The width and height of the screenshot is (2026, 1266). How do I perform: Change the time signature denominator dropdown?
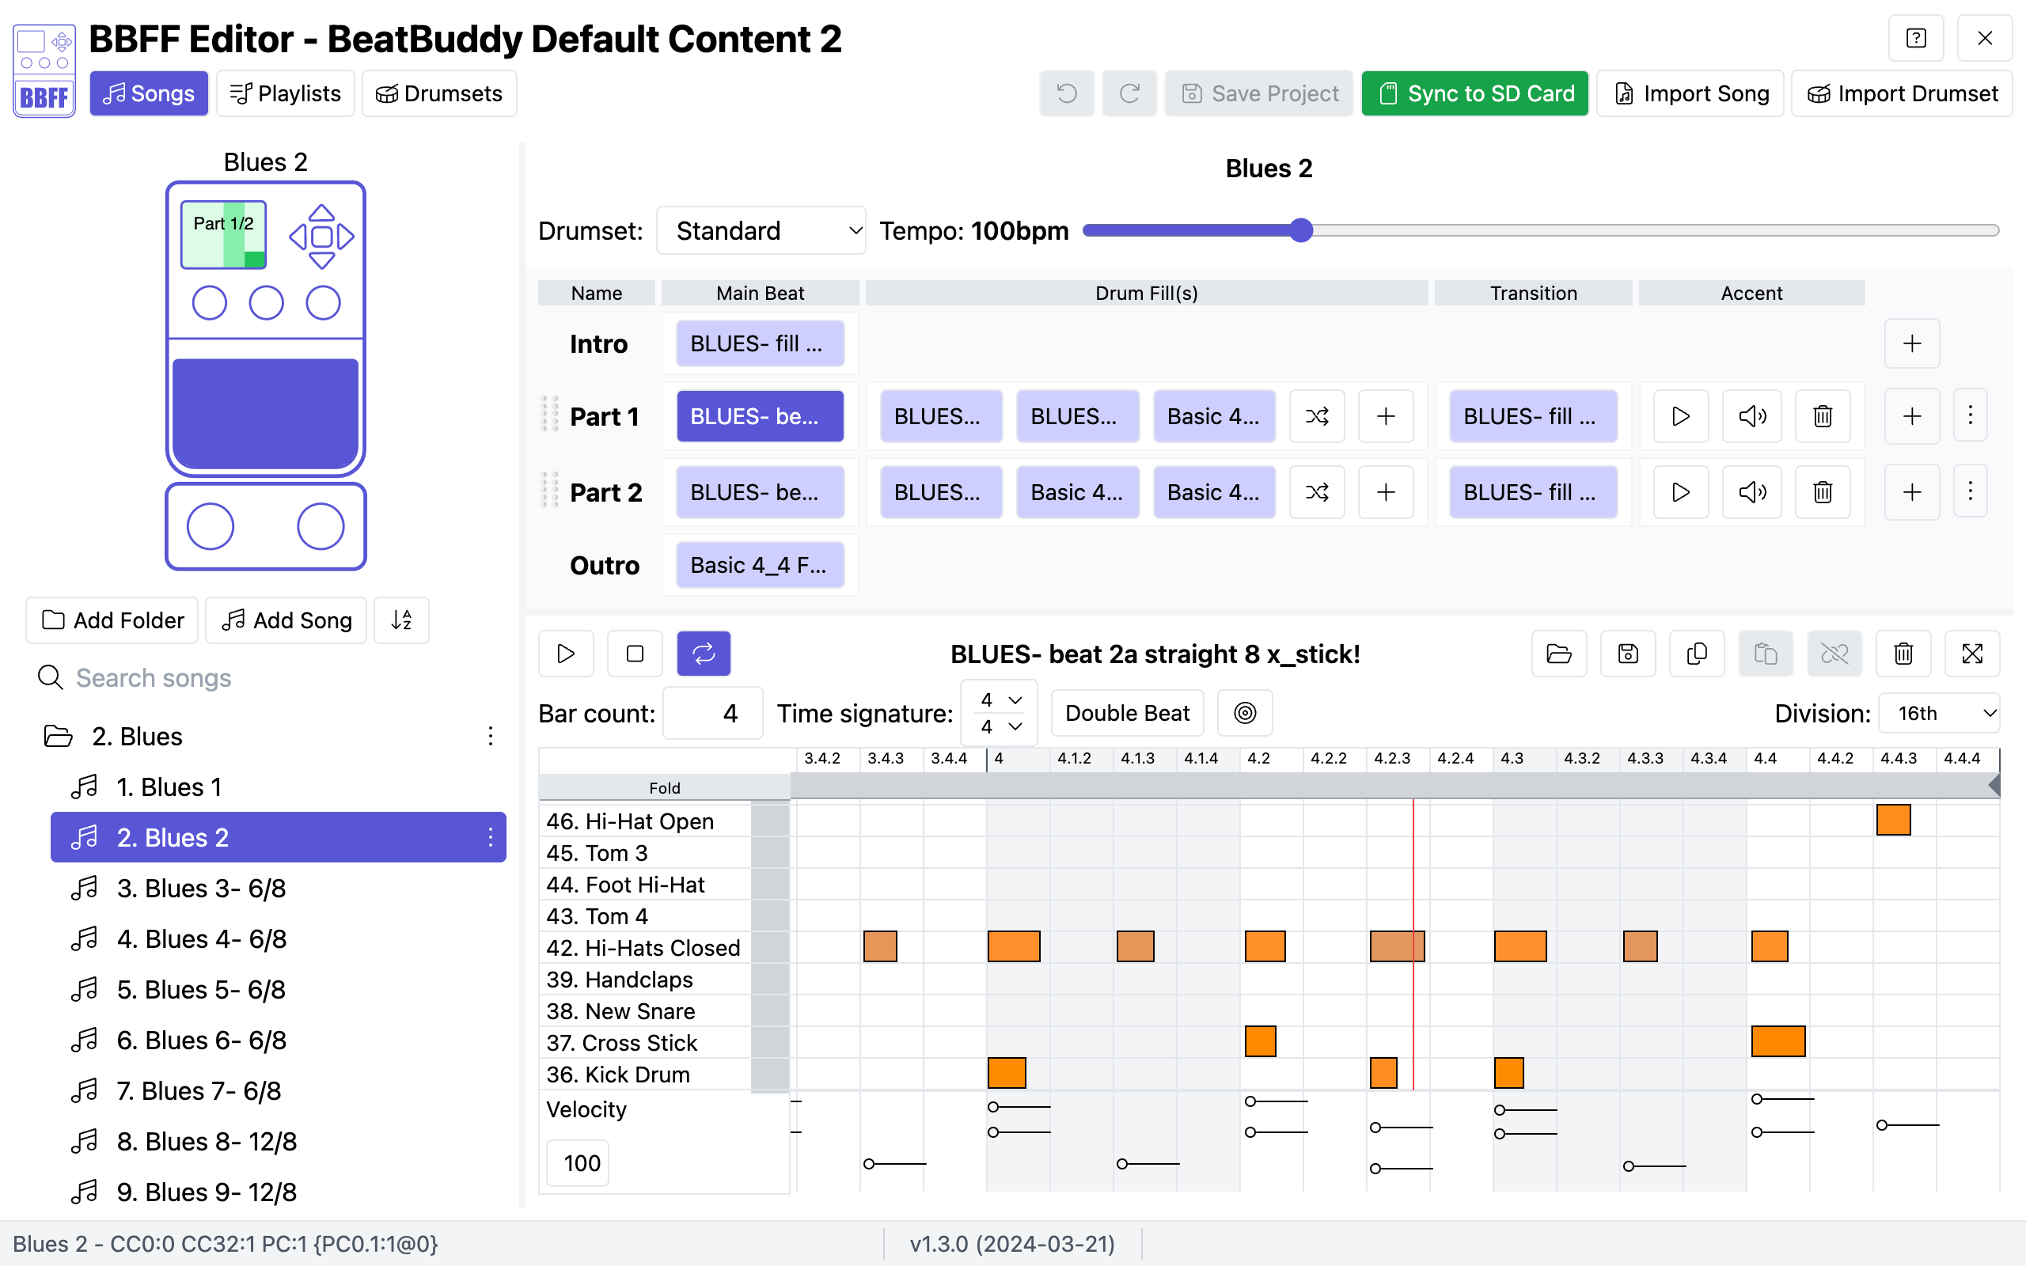(1000, 726)
